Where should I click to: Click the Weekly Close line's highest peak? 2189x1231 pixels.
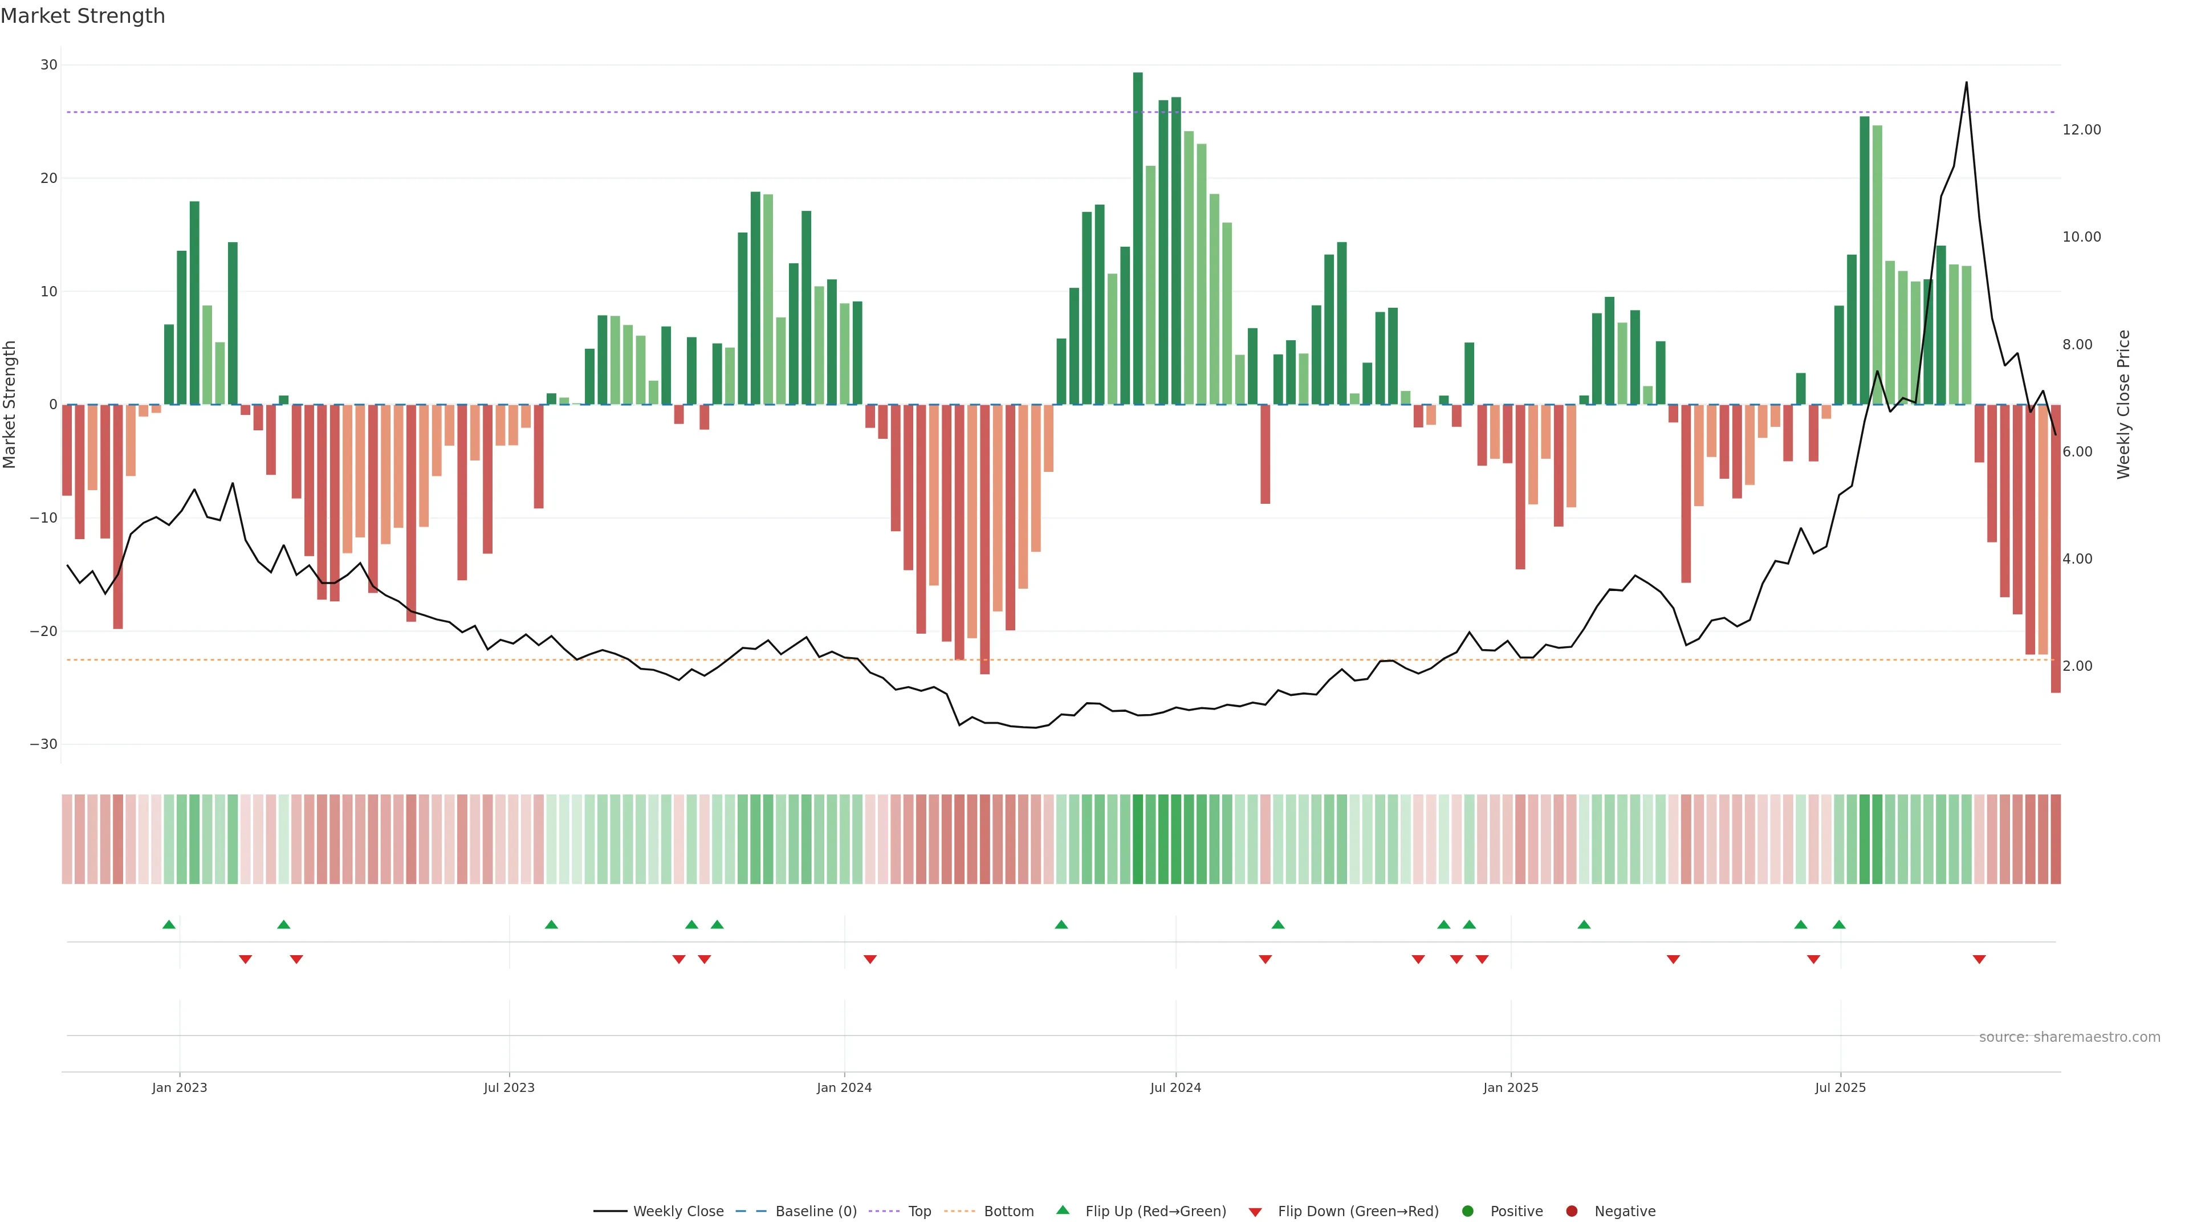(x=1966, y=83)
